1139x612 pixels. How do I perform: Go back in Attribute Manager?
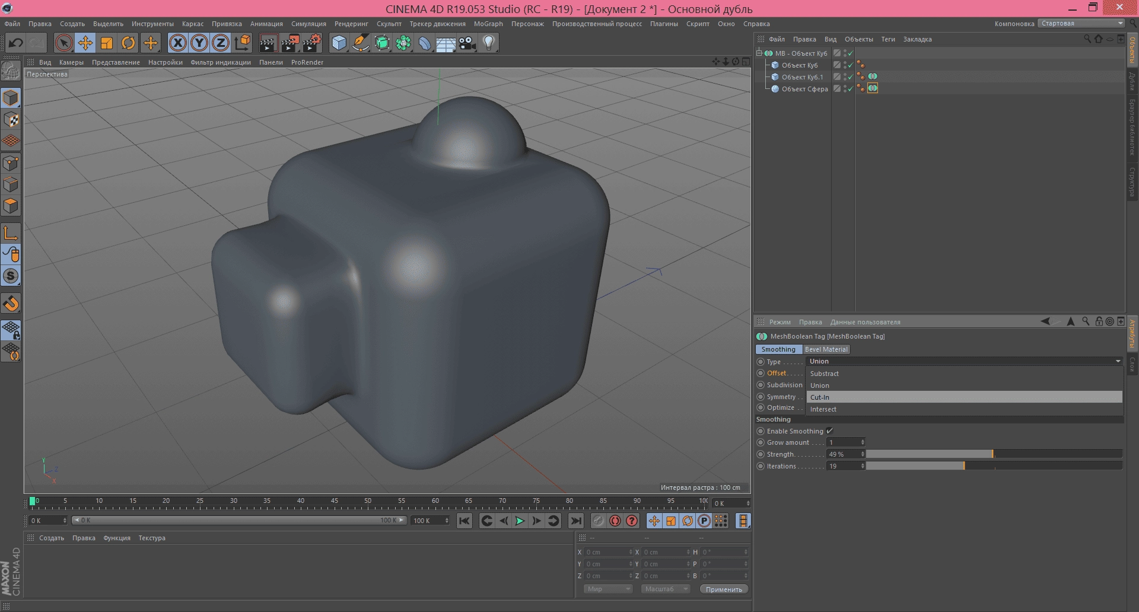pos(1045,321)
